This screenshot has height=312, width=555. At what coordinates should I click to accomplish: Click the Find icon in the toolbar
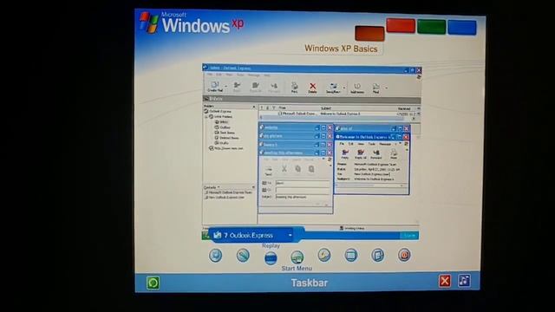tap(375, 88)
